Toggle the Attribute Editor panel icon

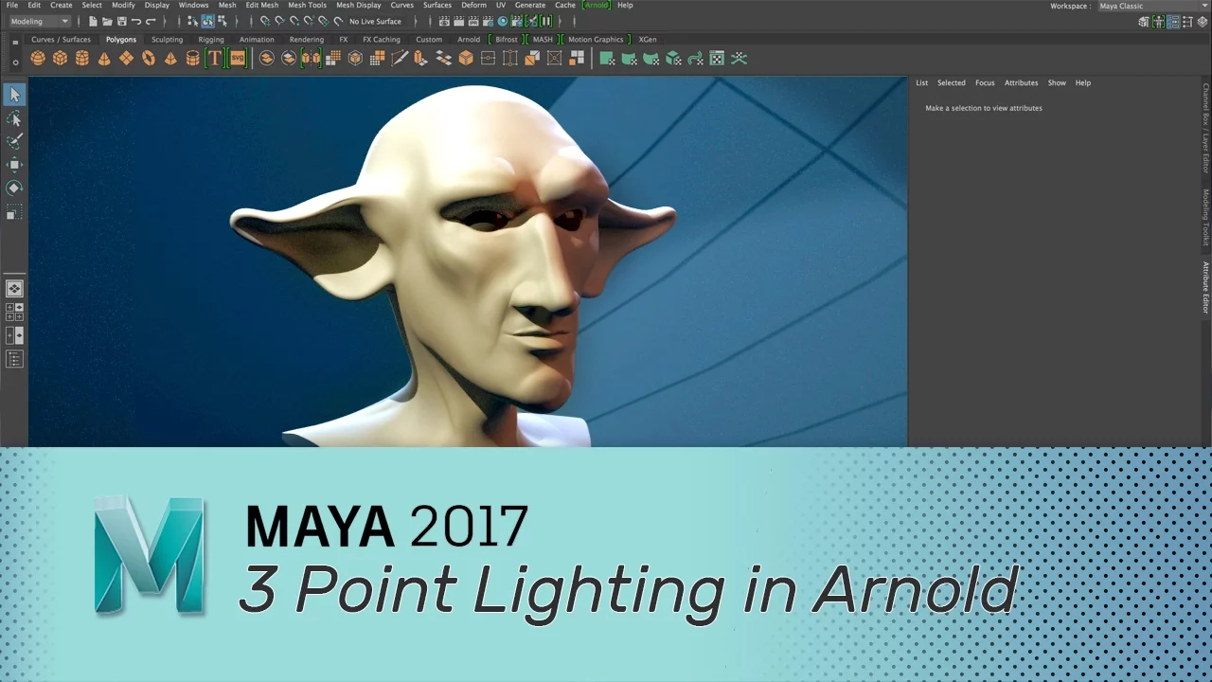1173,22
